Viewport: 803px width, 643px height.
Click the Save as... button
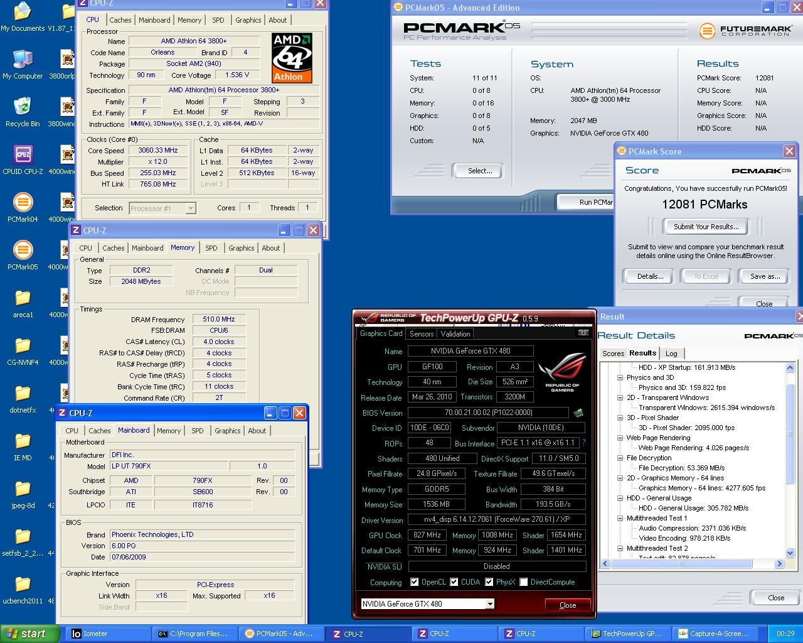point(765,276)
